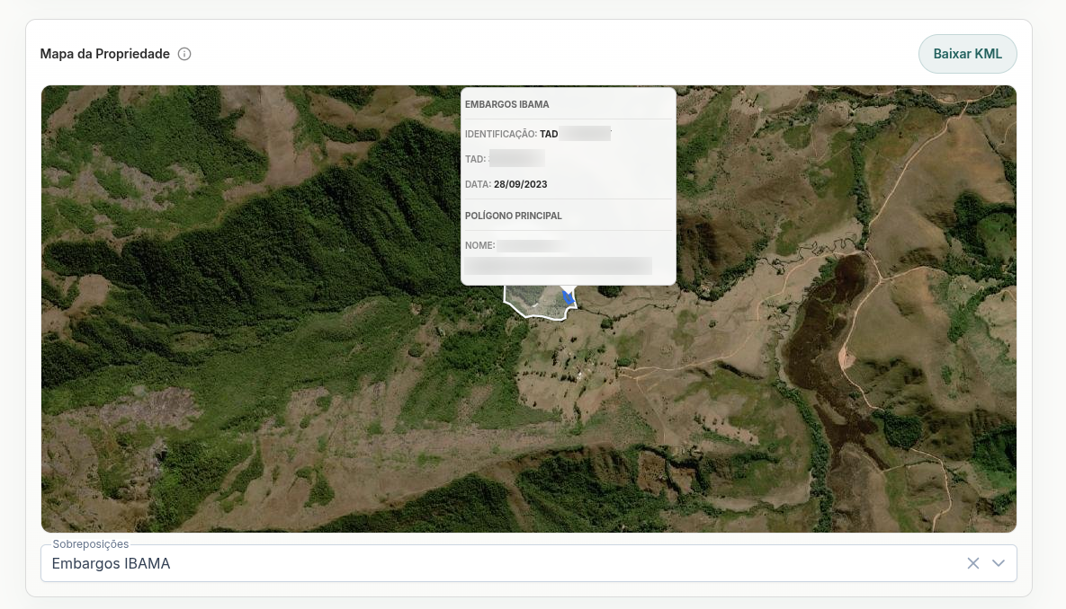Click the blurred text line below NOME

558,266
